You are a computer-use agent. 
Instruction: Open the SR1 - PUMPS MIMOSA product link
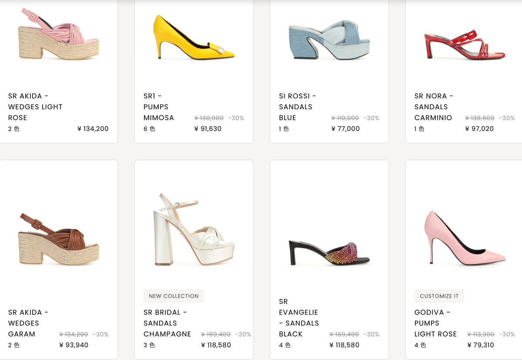[x=159, y=107]
